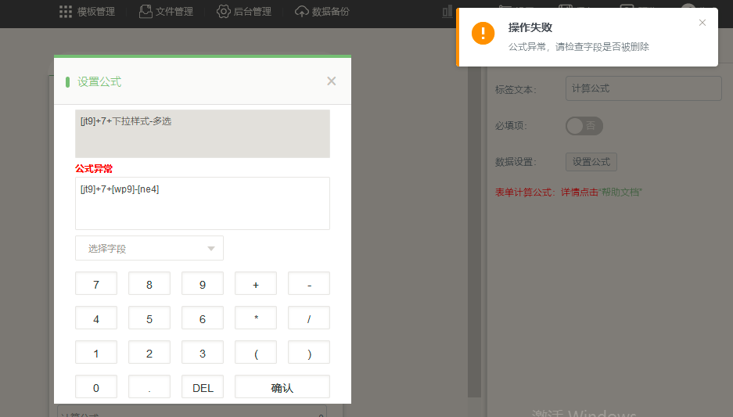
Task: Click the 数据备份 cloud upload icon
Action: coord(302,12)
